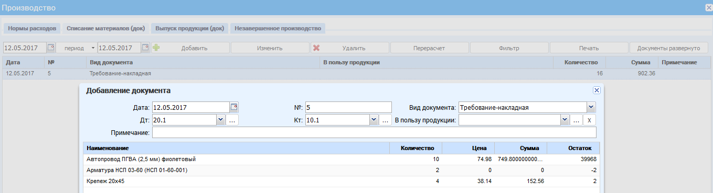Image resolution: width=713 pixels, height=193 pixels.
Task: Clear В пользу продукции with X button
Action: pos(590,120)
